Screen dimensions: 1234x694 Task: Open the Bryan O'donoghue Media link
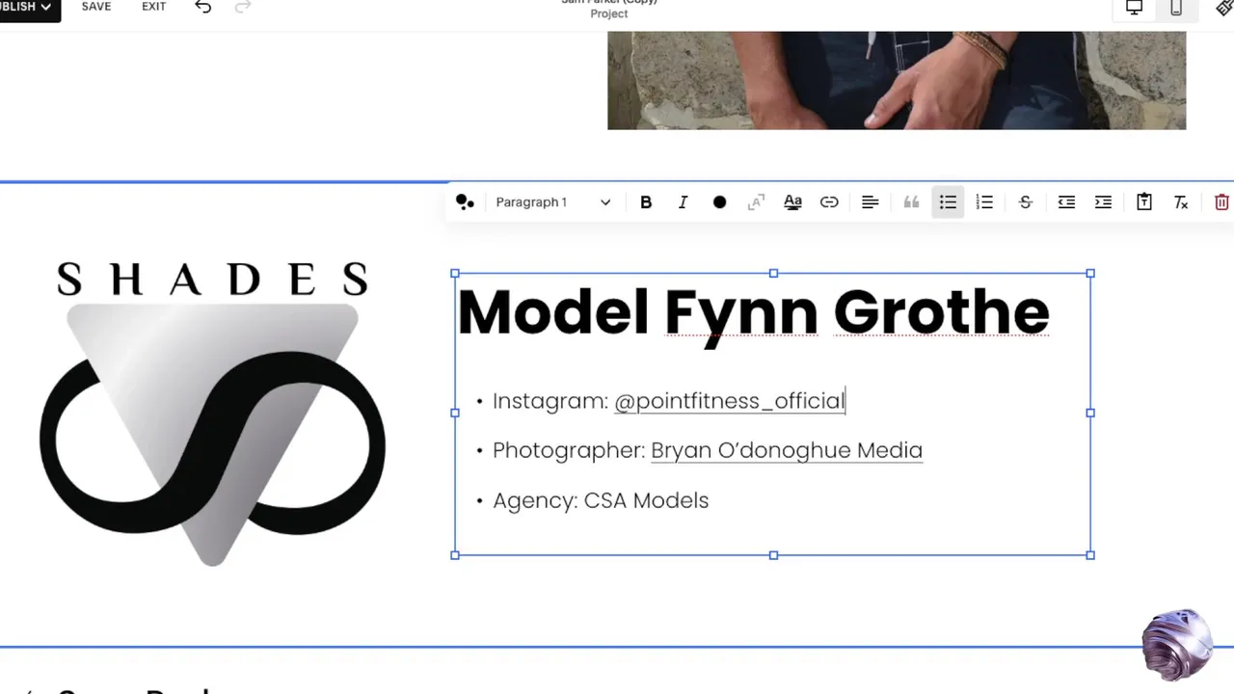[x=787, y=450]
